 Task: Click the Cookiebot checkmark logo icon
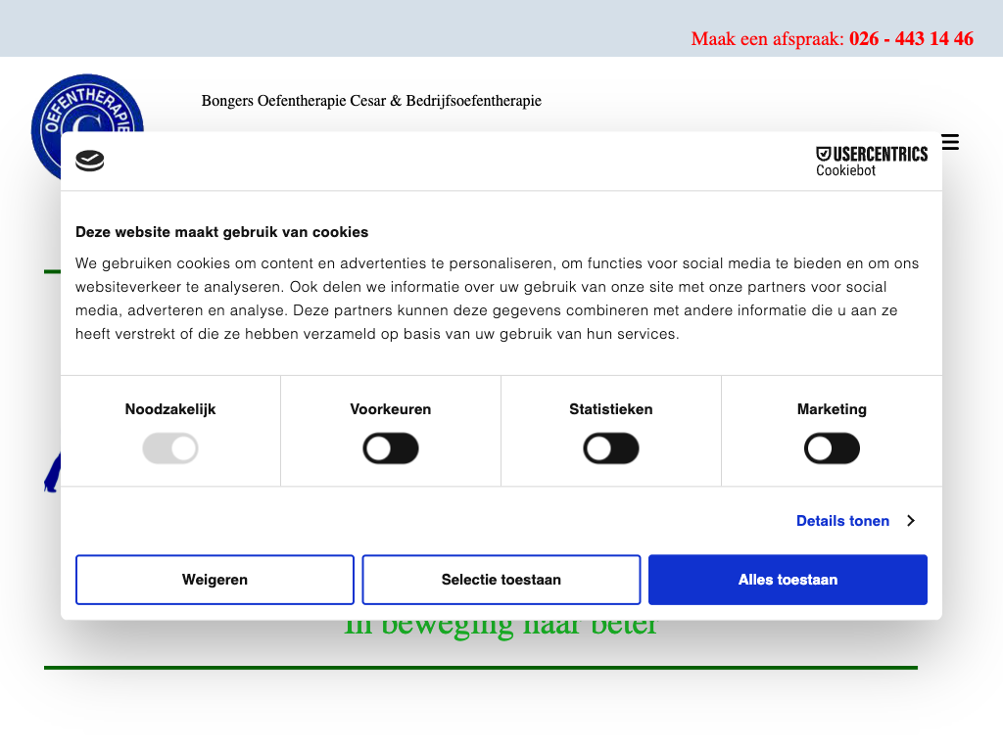(x=89, y=162)
